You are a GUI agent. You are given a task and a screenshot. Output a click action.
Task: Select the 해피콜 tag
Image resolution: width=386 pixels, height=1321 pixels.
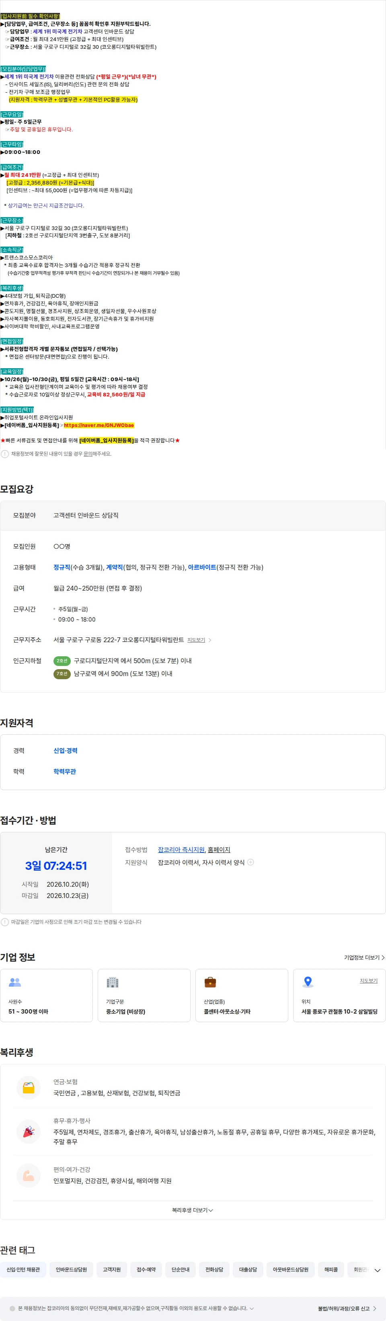coord(331,1270)
